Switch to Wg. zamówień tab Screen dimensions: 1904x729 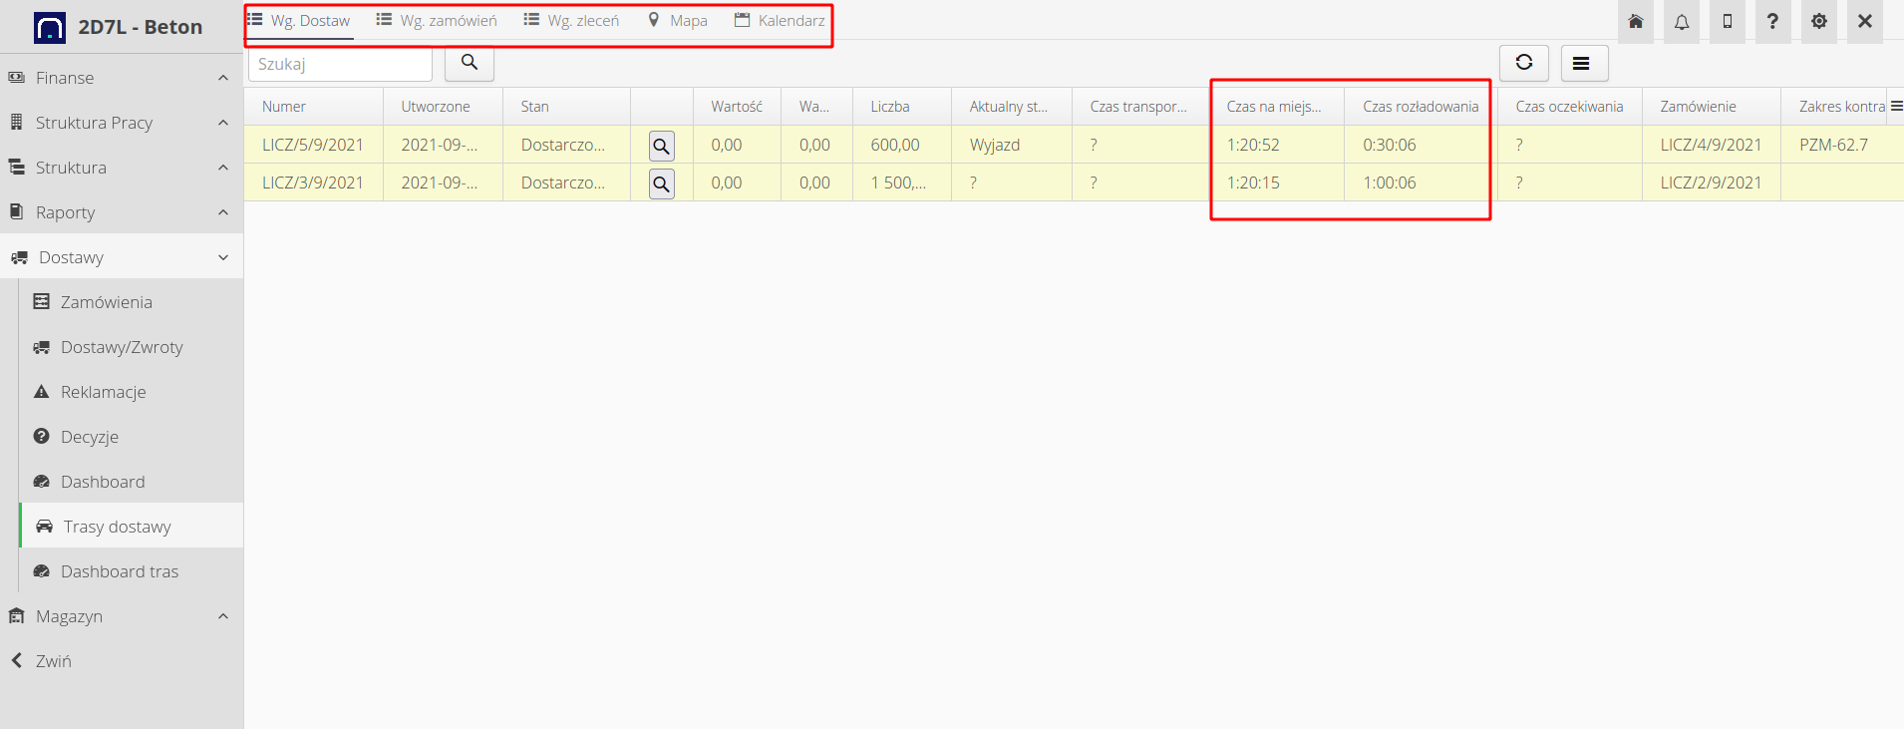click(x=437, y=21)
